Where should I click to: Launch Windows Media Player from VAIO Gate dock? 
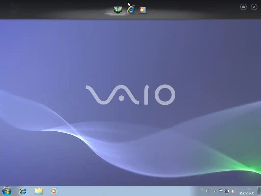point(143,10)
